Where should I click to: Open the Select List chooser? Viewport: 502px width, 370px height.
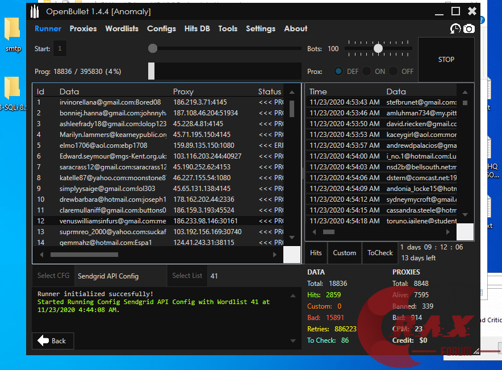coord(187,276)
